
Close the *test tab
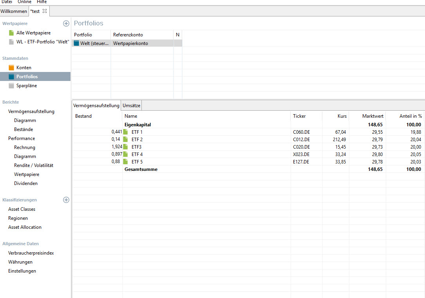point(45,11)
